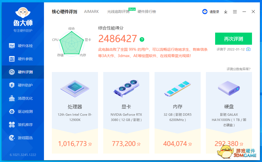Open 评测分数有异常? link
The width and height of the screenshot is (262, 162).
[239, 69]
